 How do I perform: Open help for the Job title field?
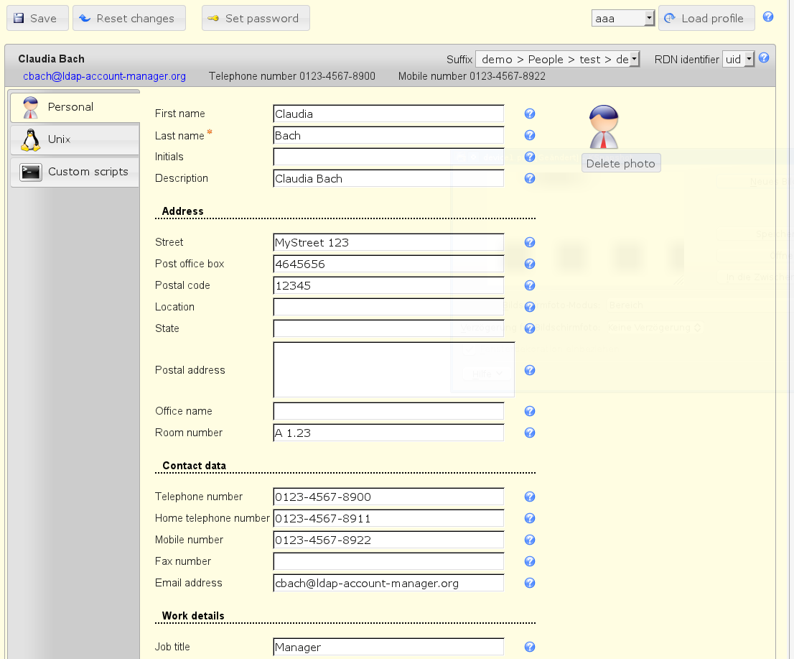(x=530, y=647)
